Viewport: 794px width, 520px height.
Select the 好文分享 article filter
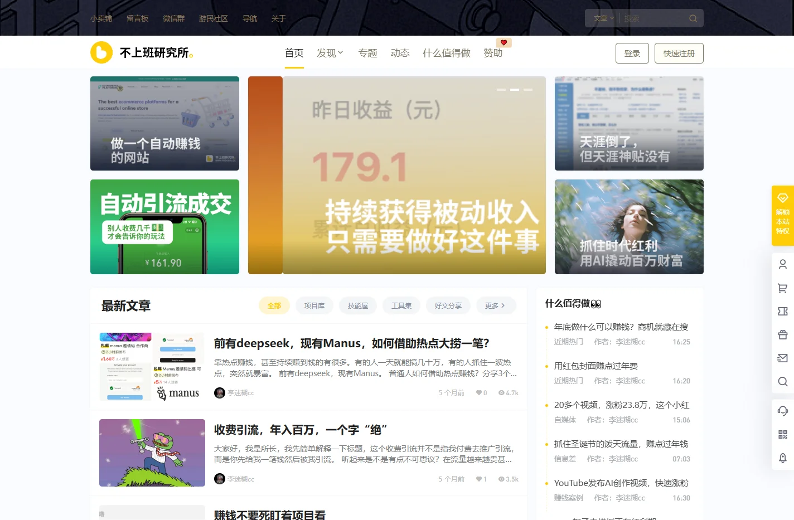(448, 305)
